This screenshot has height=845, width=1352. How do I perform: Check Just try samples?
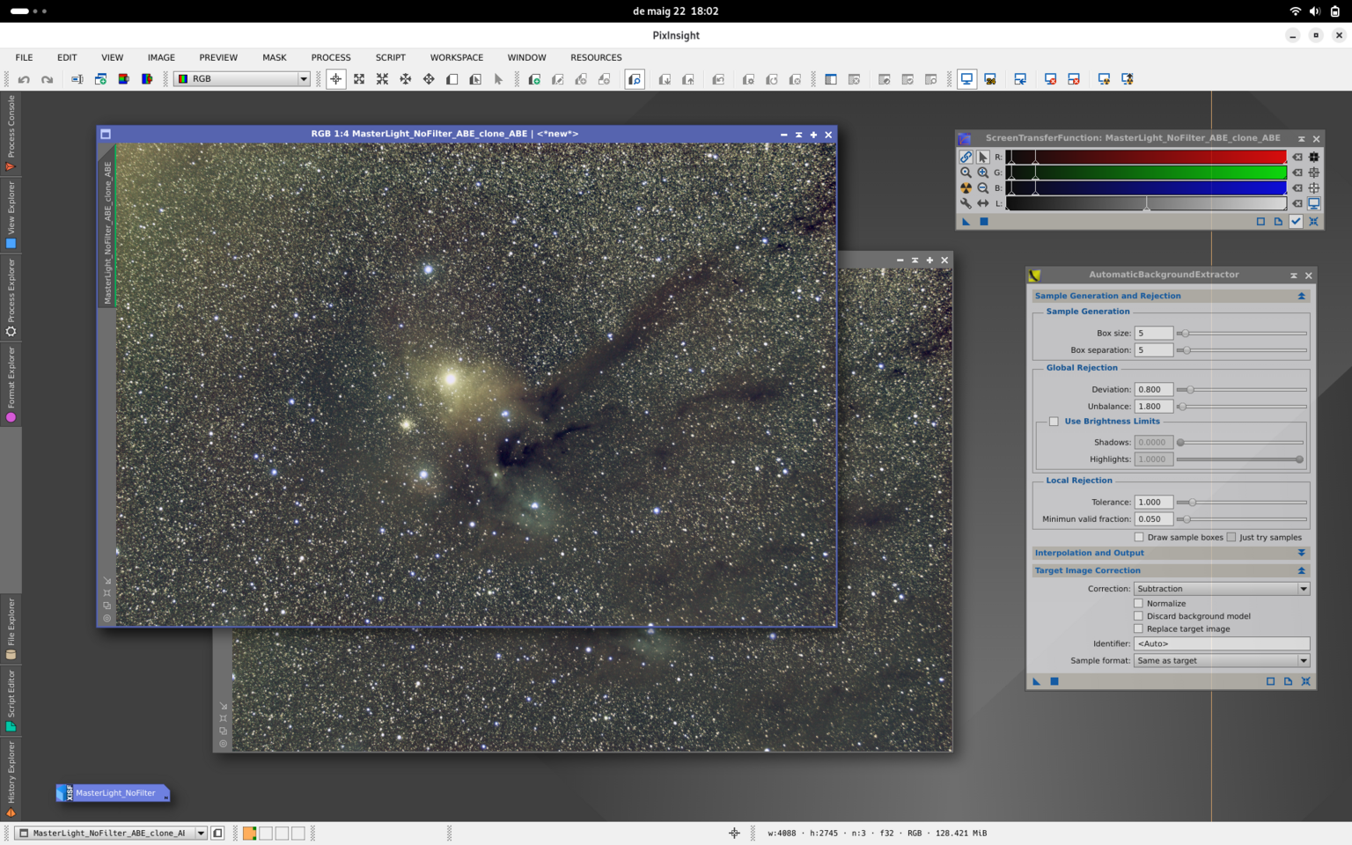[1231, 537]
